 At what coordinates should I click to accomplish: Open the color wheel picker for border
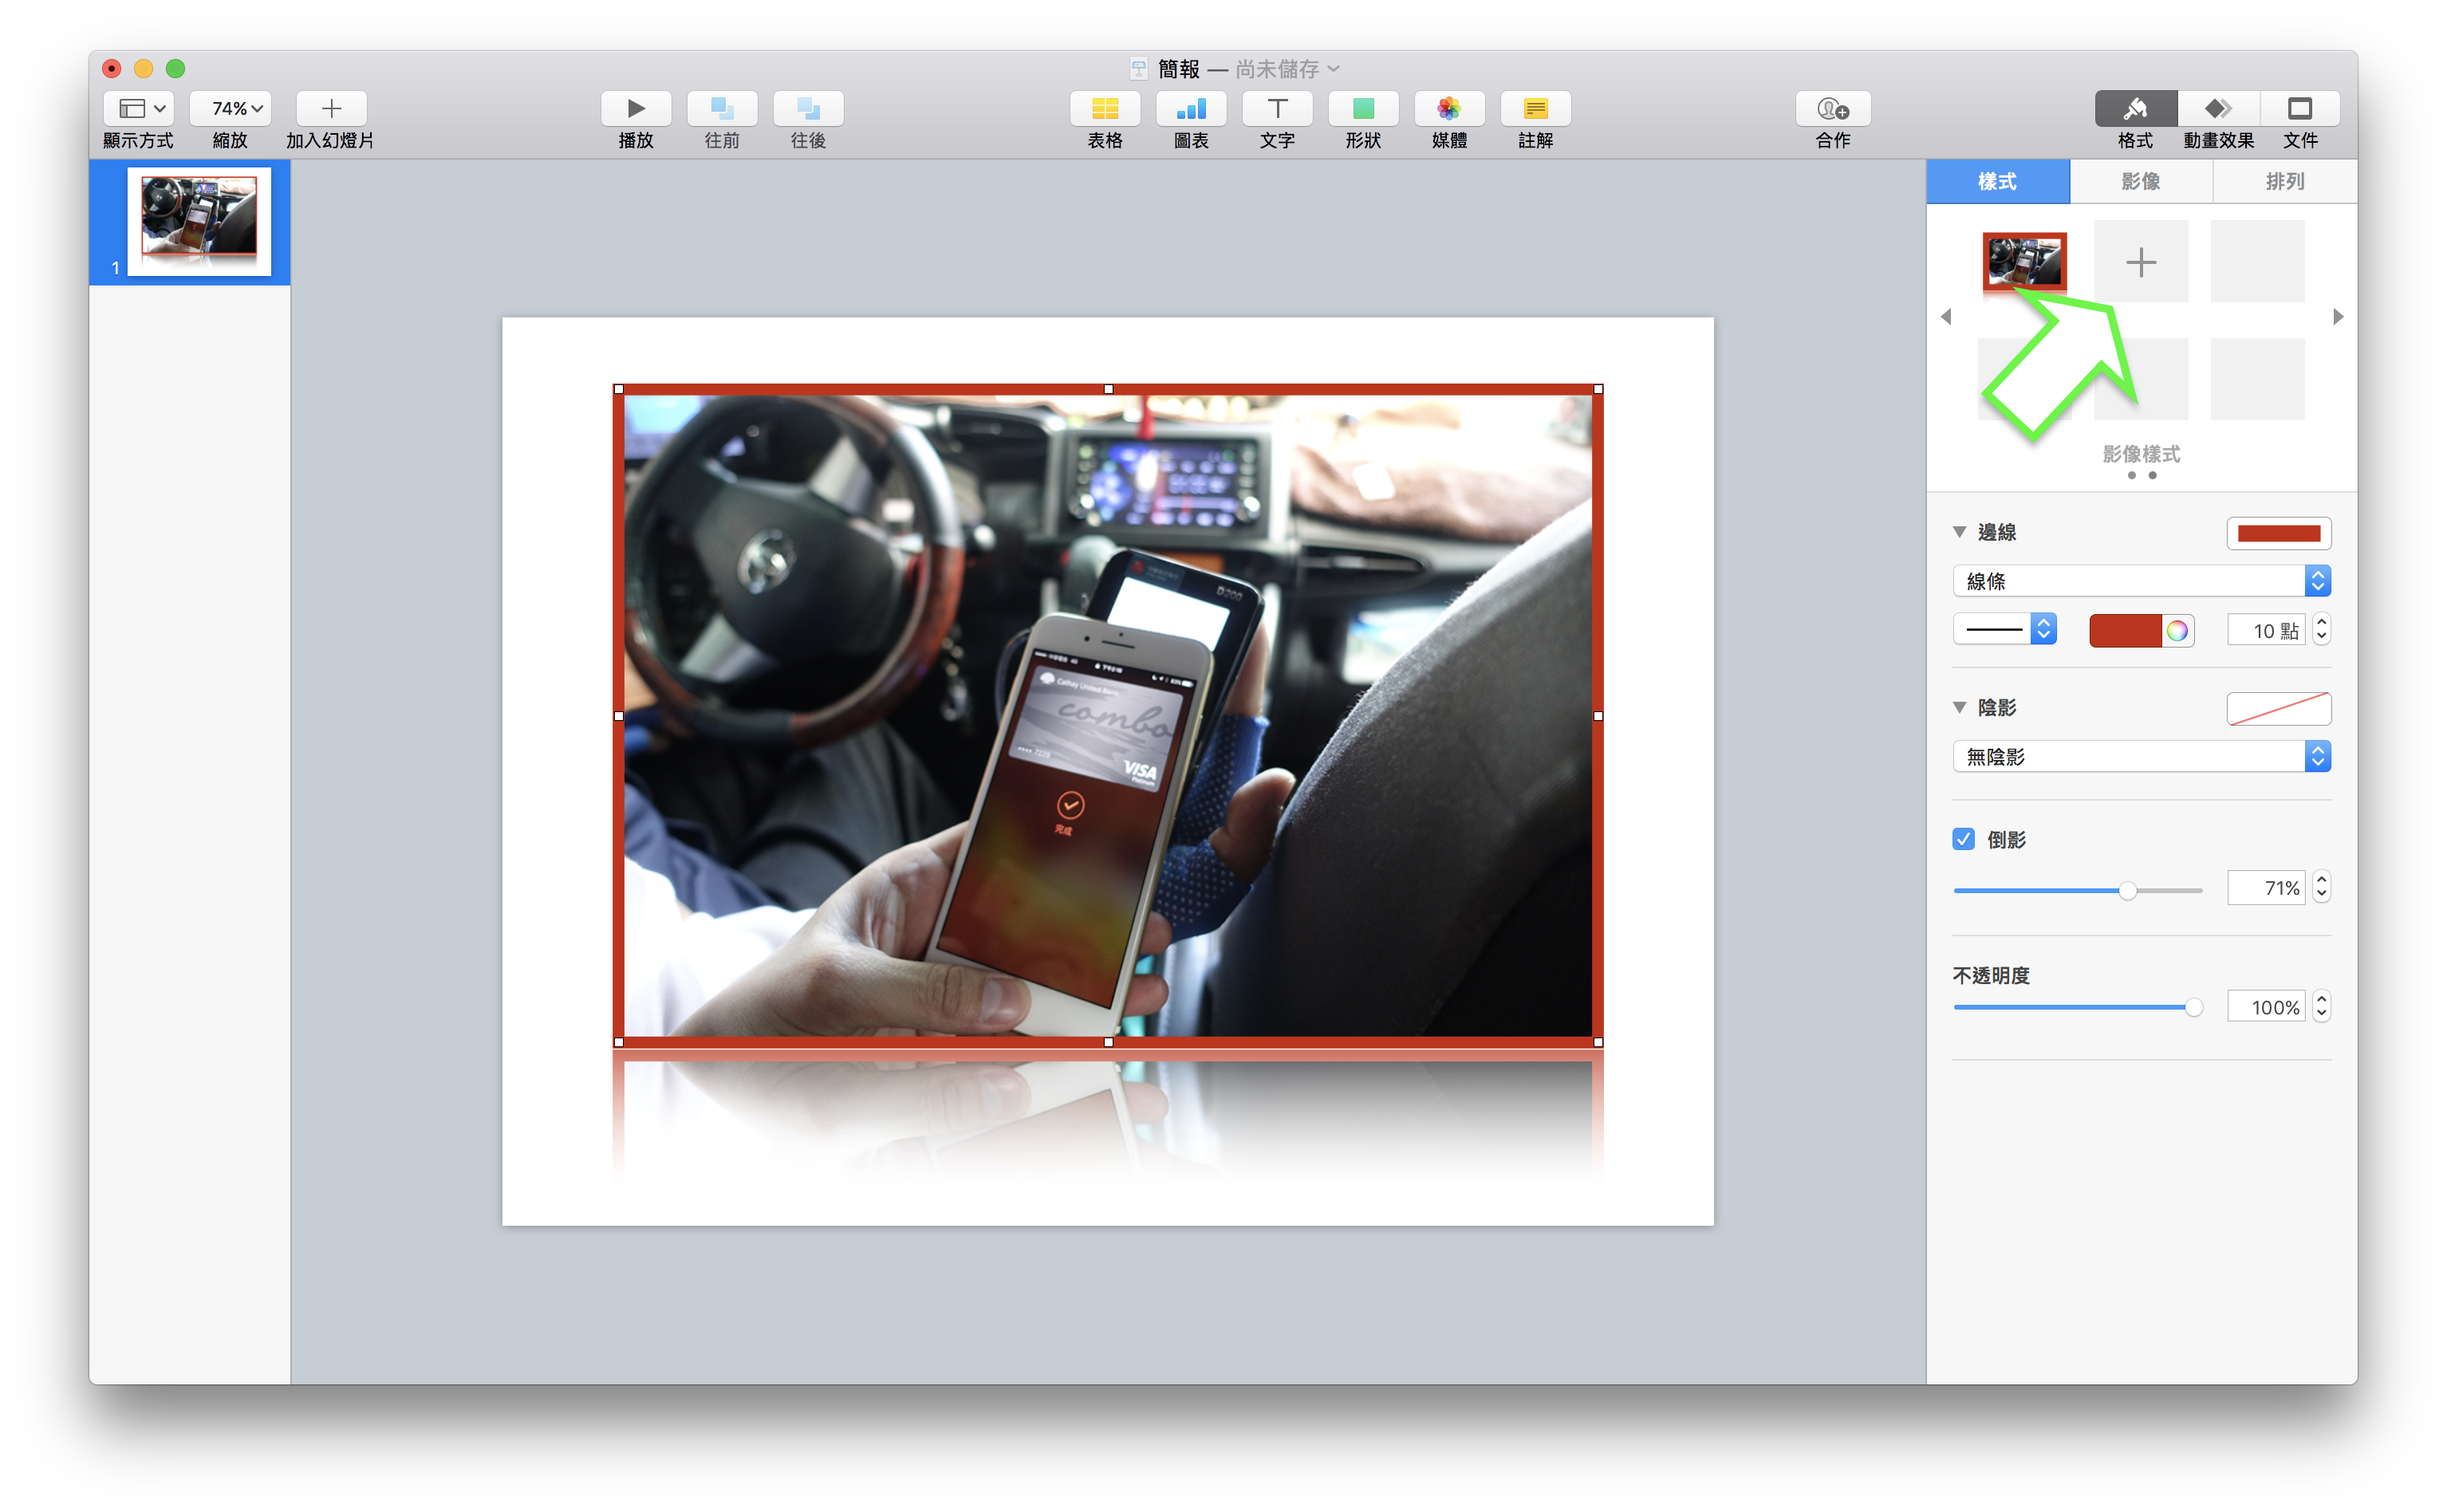pos(2177,631)
